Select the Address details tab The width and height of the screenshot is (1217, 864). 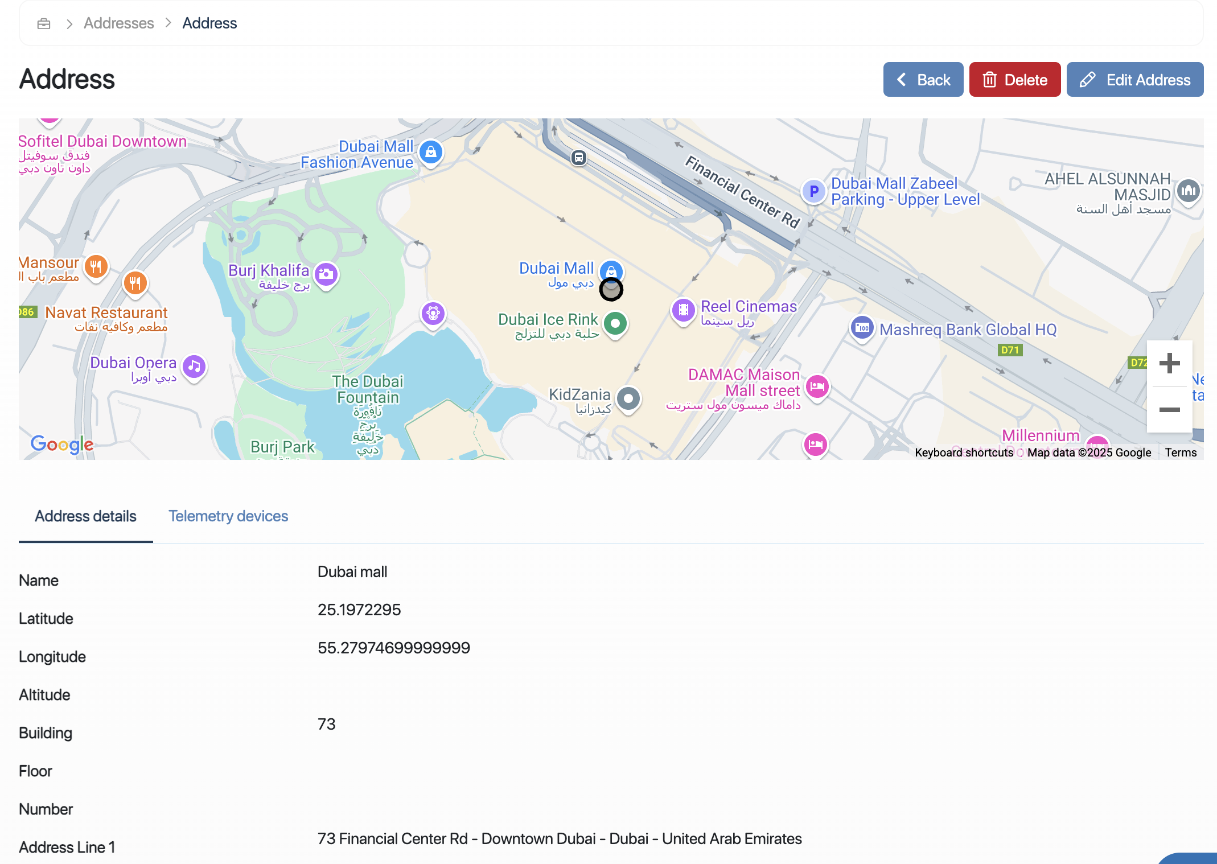tap(85, 516)
